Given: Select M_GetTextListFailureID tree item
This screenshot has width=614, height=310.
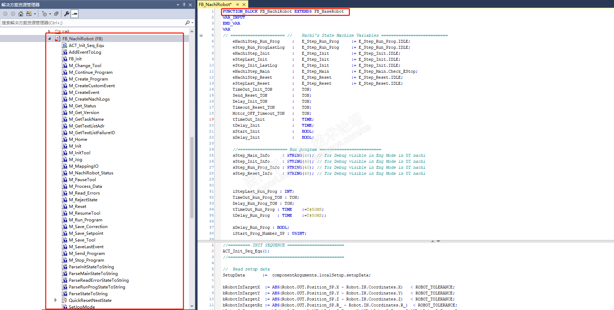Looking at the screenshot, I should (x=92, y=133).
